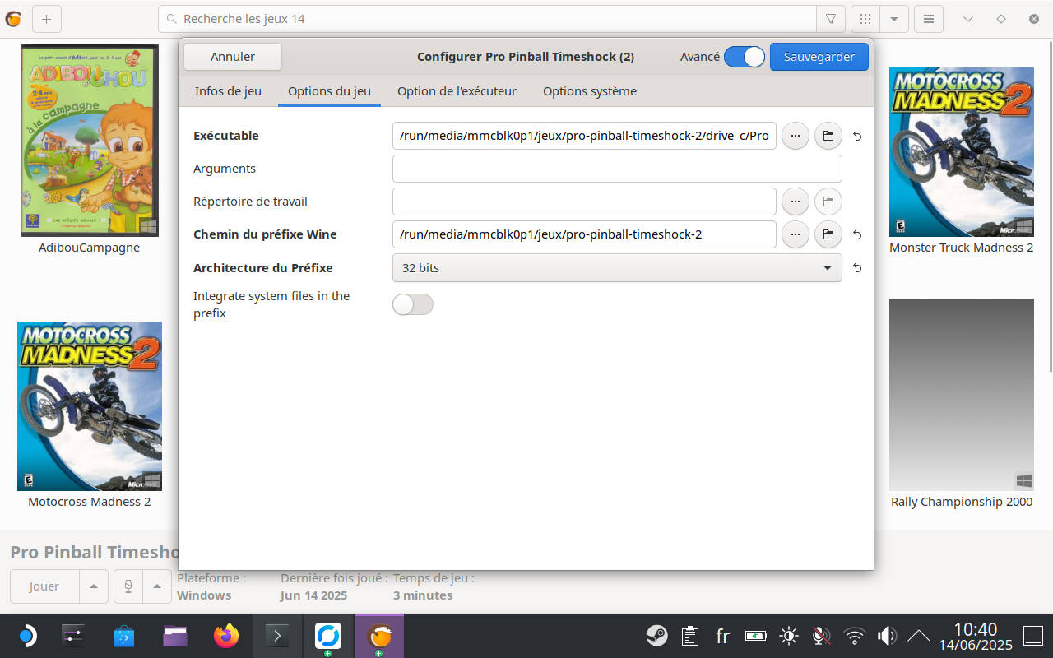The width and height of the screenshot is (1053, 658).
Task: Open the application launcher in the taskbar
Action: point(26,636)
